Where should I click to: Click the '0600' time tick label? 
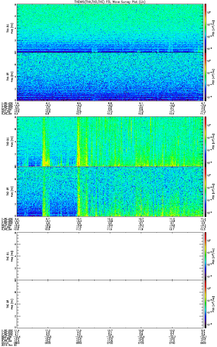[17, 343]
